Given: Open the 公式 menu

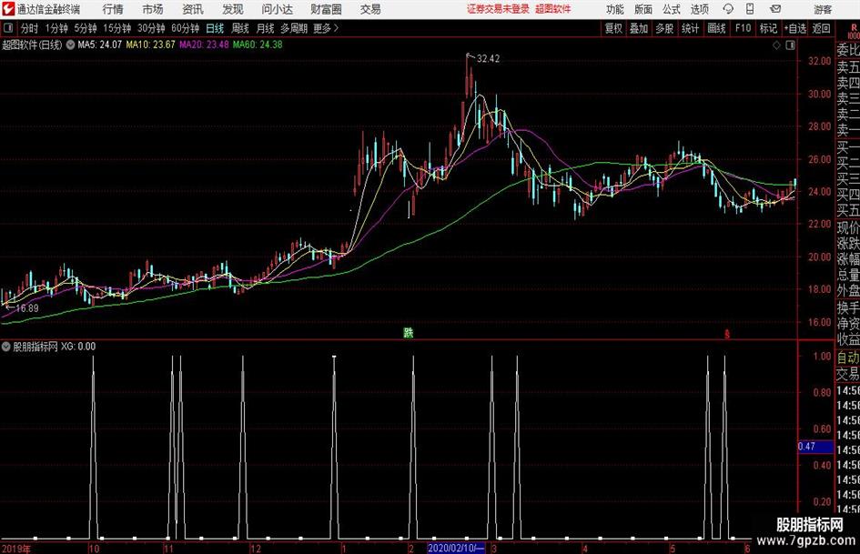Looking at the screenshot, I should point(672,9).
